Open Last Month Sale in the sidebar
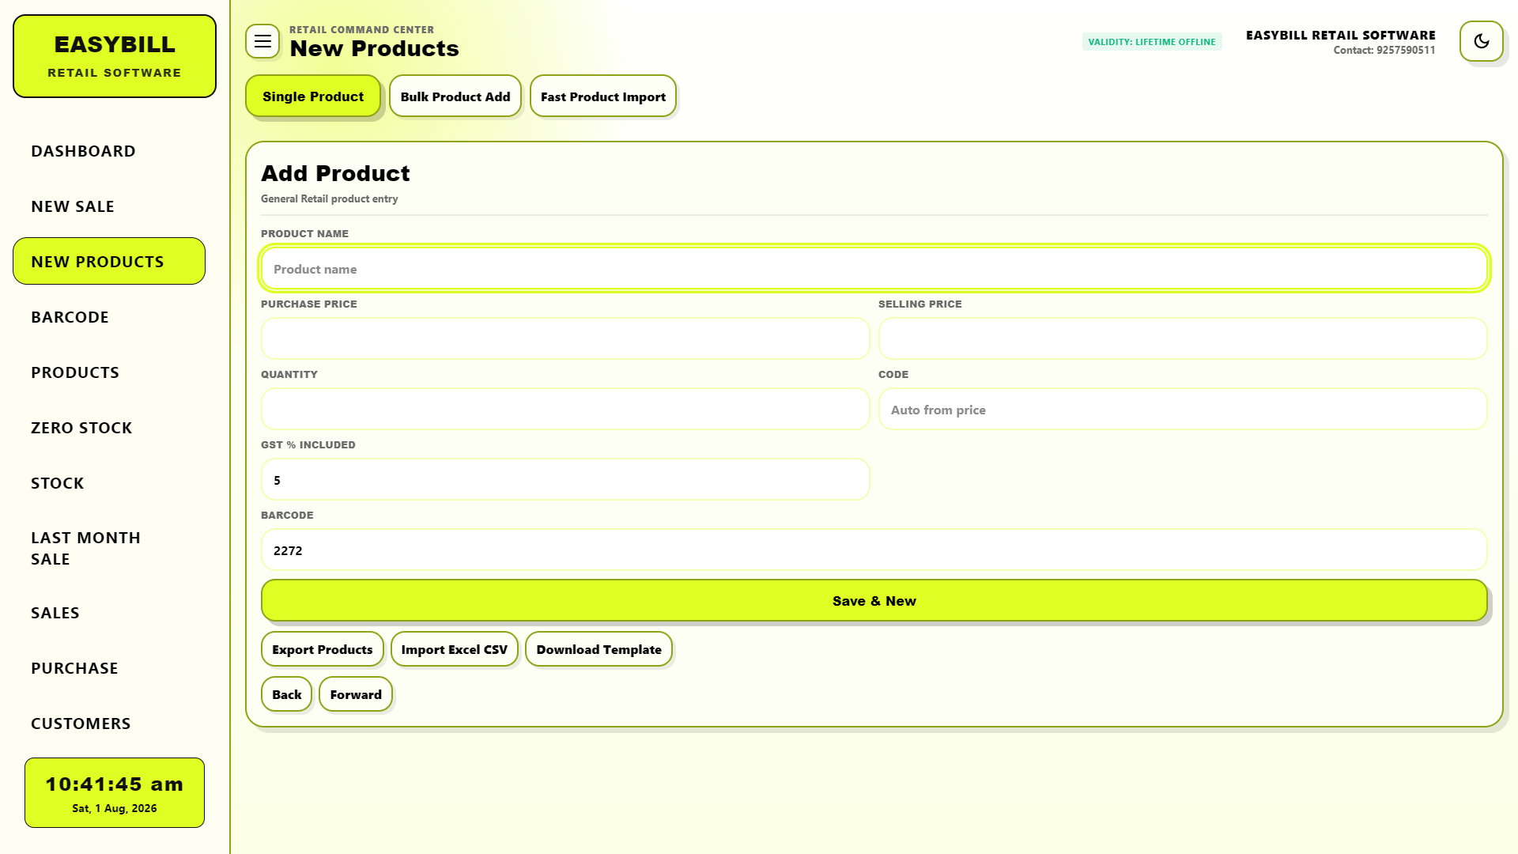 [x=109, y=548]
